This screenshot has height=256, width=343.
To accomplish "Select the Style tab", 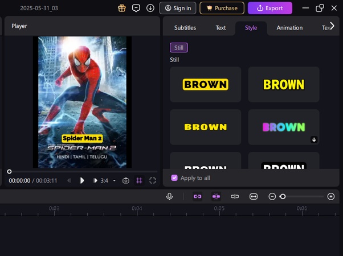I will click(251, 28).
